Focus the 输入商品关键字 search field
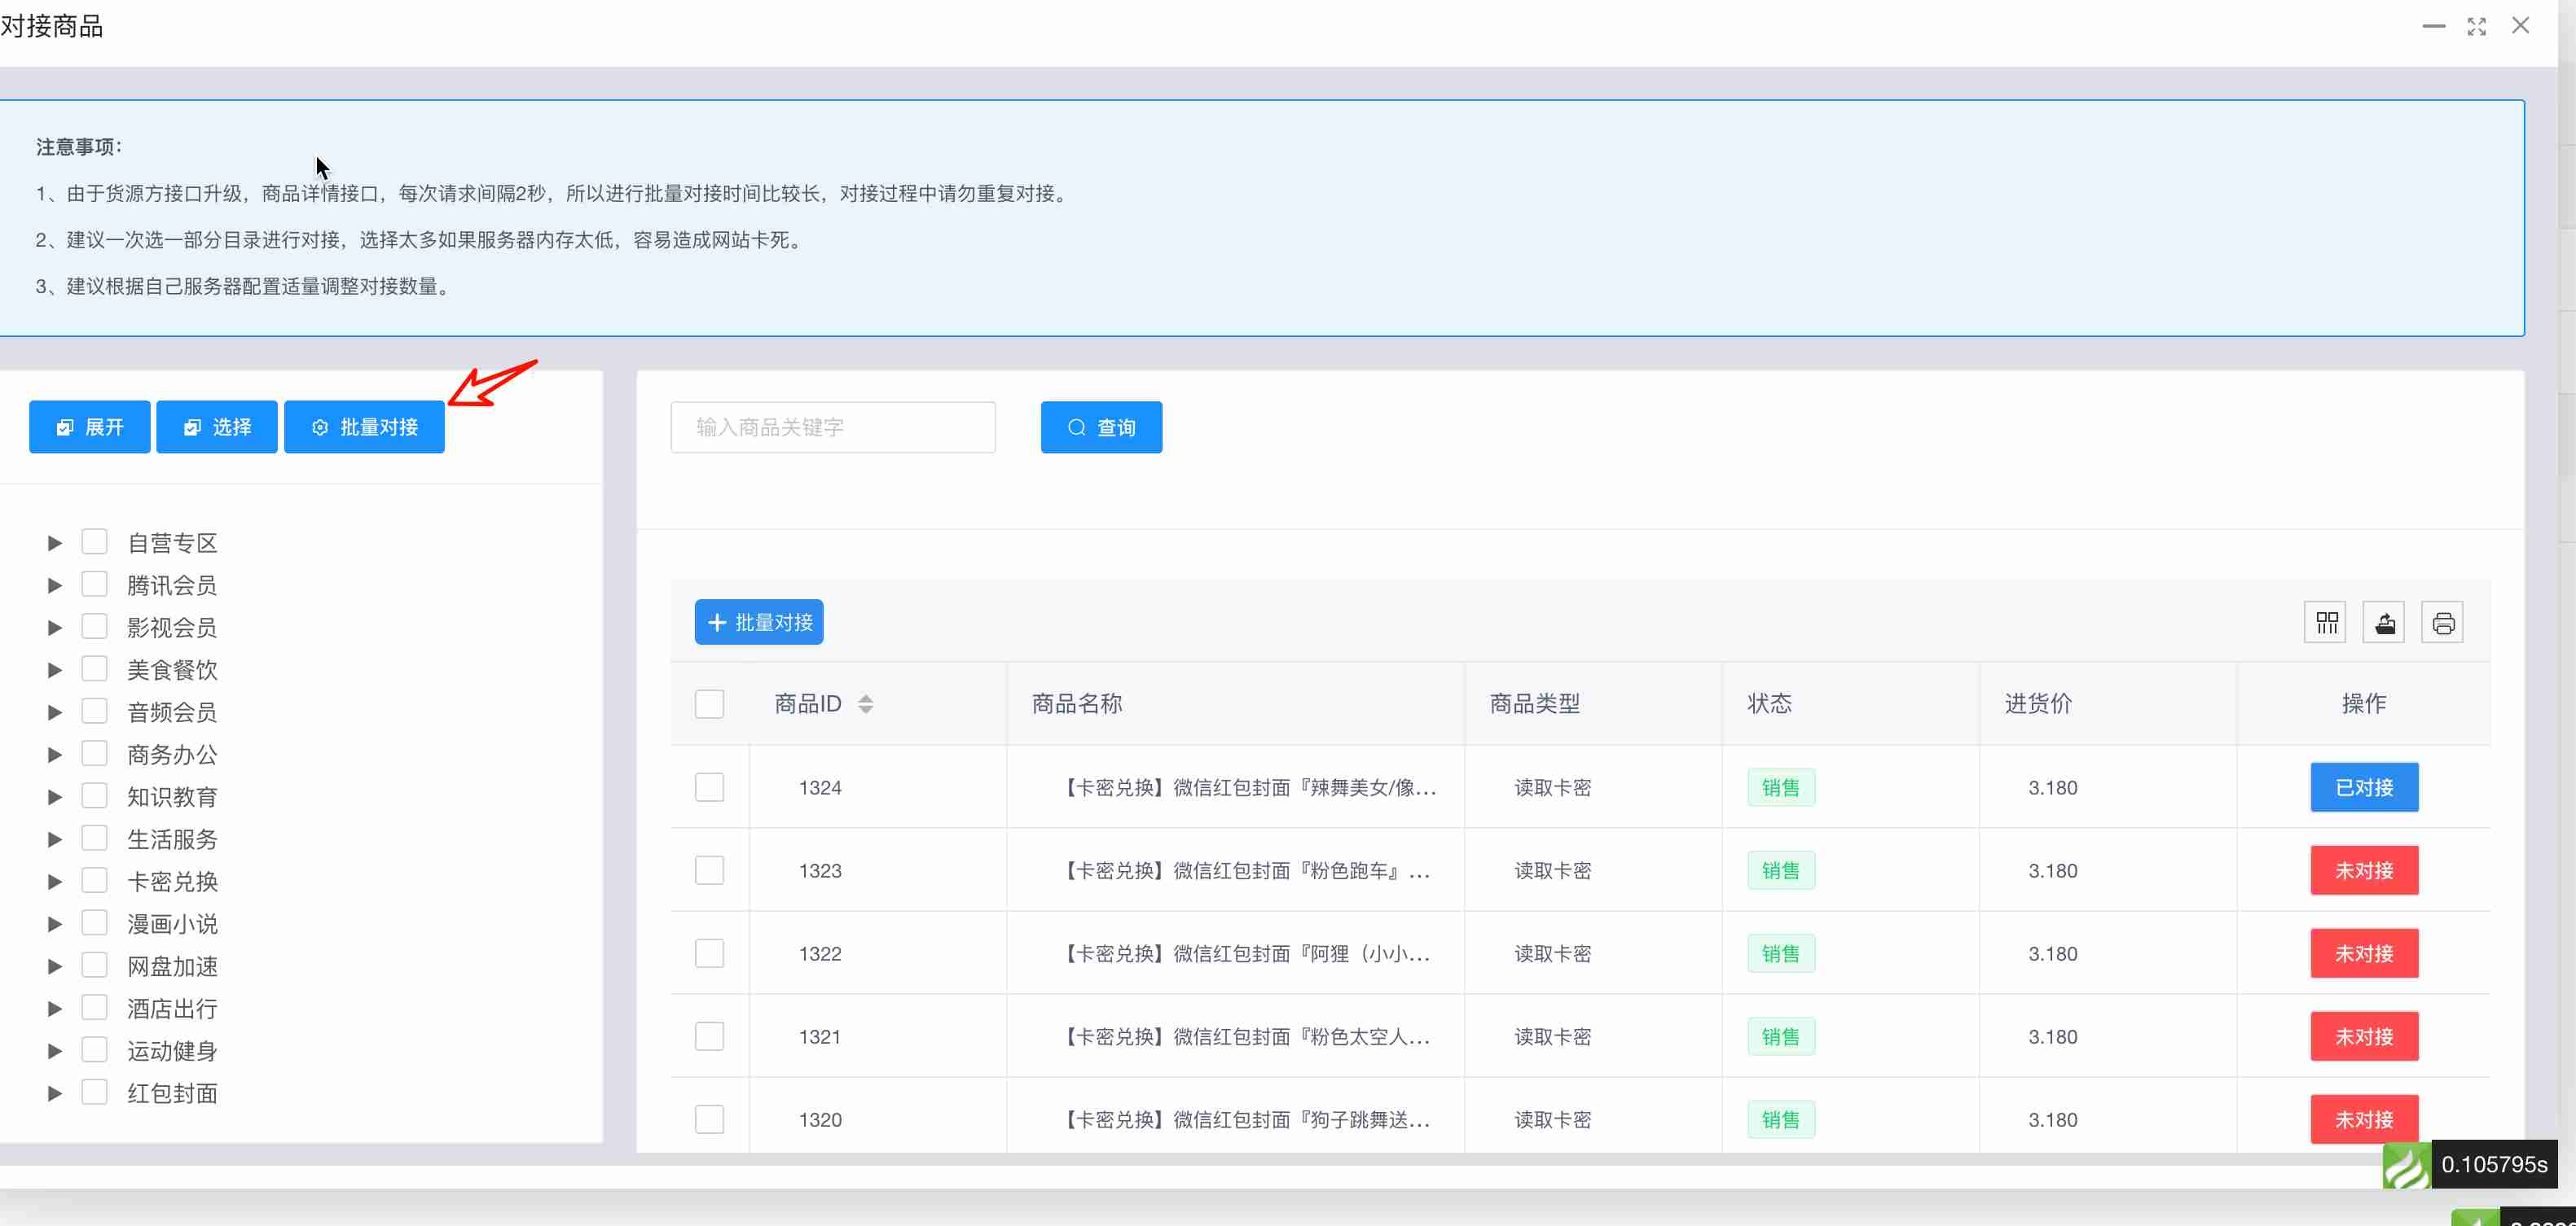This screenshot has height=1226, width=2576. [x=832, y=427]
